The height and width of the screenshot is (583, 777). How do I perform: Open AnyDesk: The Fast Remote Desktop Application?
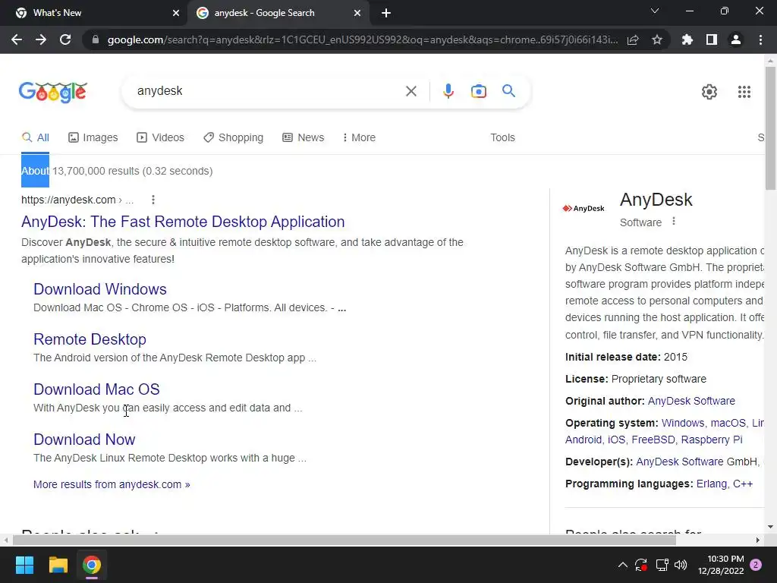pos(183,222)
